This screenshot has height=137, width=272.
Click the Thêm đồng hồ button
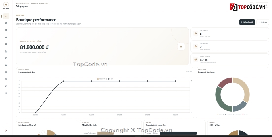click(x=247, y=22)
